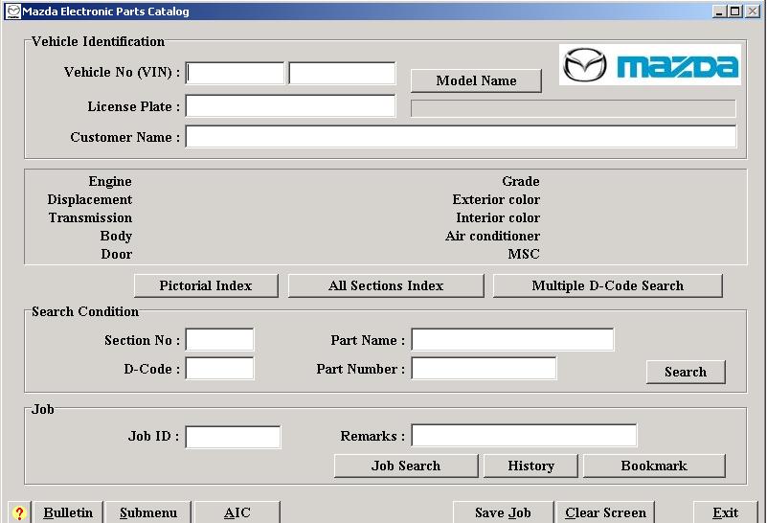Click the Transmission label
The height and width of the screenshot is (523, 767).
click(90, 217)
